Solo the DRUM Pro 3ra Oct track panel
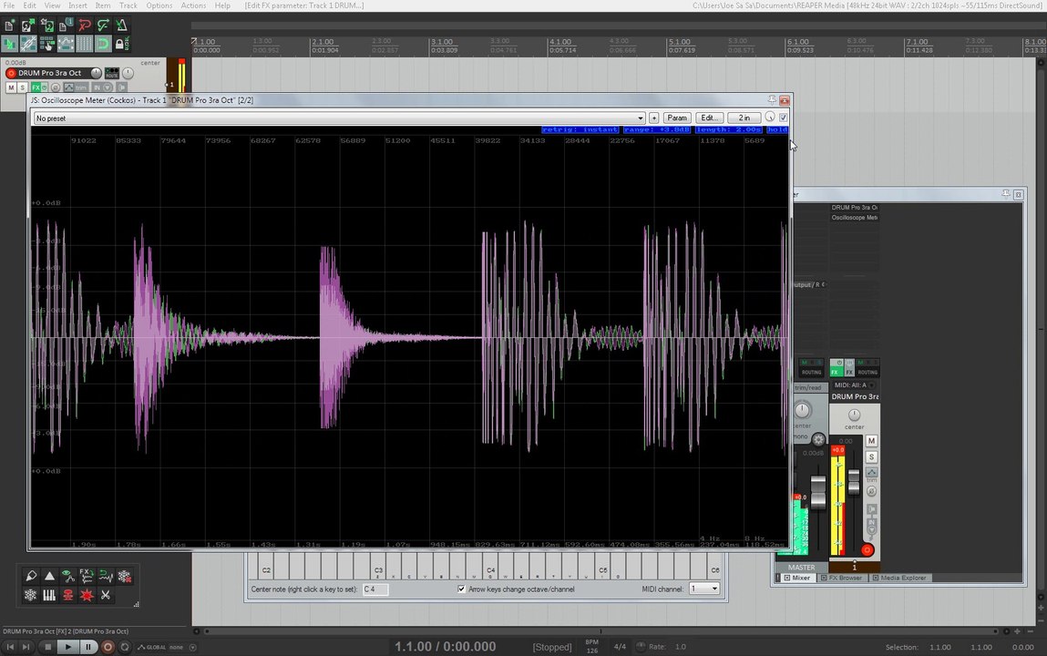Image resolution: width=1047 pixels, height=656 pixels. 23,87
